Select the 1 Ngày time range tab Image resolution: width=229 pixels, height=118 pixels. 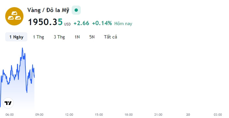click(x=16, y=37)
